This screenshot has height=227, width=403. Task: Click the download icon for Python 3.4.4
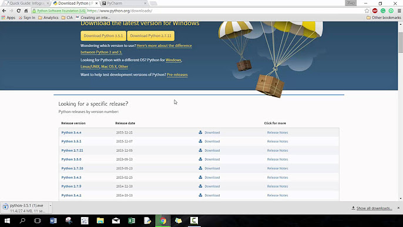(x=200, y=132)
